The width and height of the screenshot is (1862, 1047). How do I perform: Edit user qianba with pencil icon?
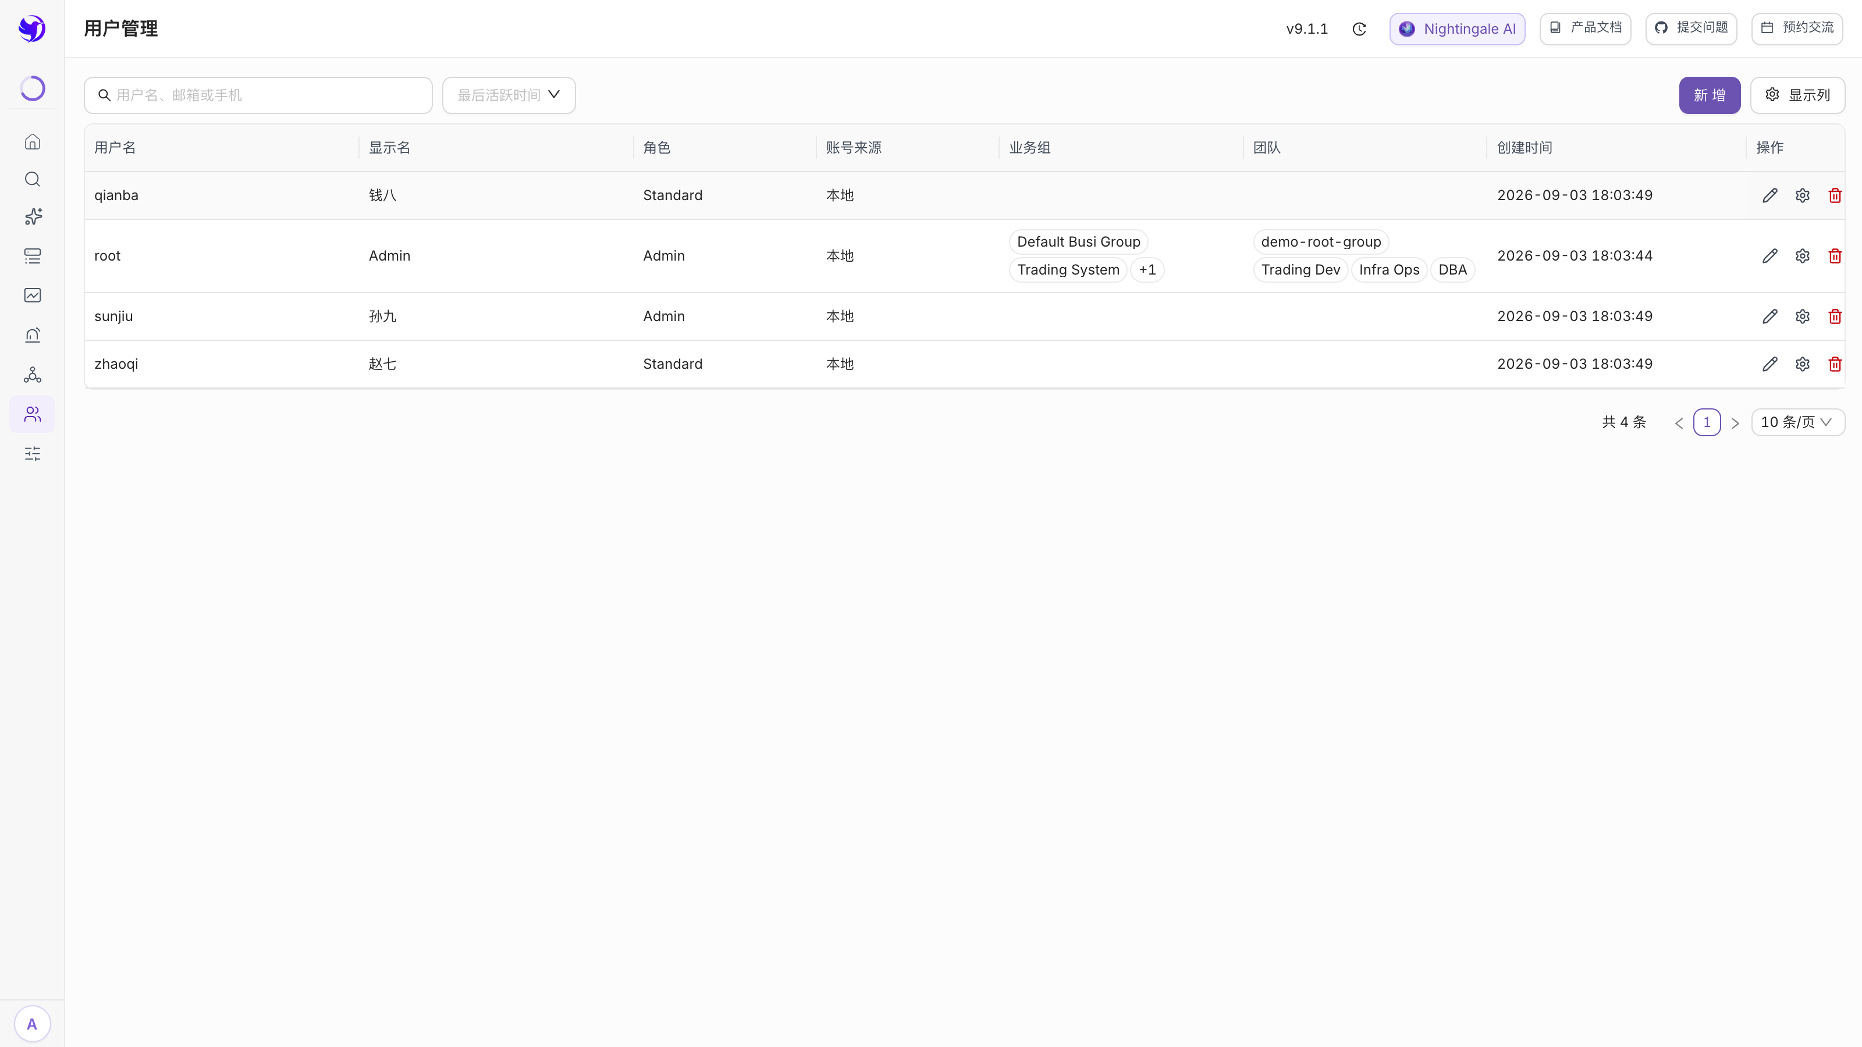(x=1769, y=195)
